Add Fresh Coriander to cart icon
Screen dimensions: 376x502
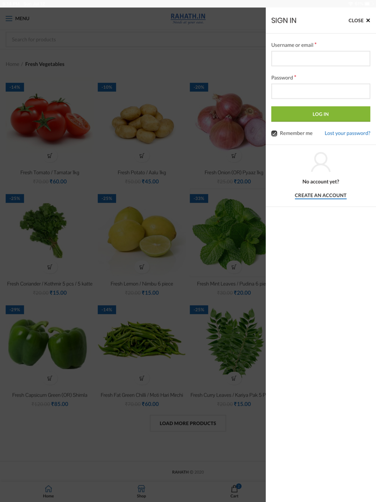point(49,267)
